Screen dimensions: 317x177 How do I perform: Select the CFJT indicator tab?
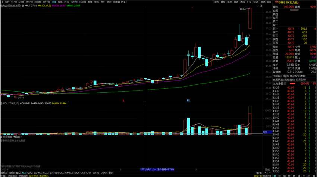coord(89,173)
